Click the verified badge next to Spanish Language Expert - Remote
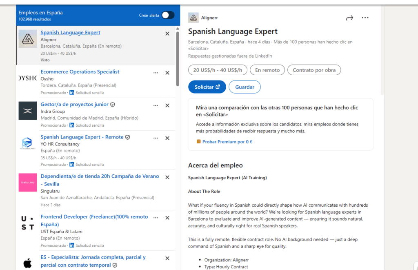This screenshot has height=270, width=418. 128,137
